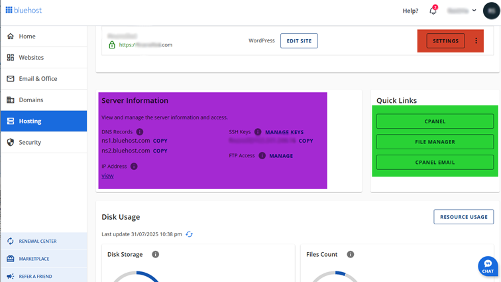Open the Chat bubble
This screenshot has height=282, width=501.
488,266
